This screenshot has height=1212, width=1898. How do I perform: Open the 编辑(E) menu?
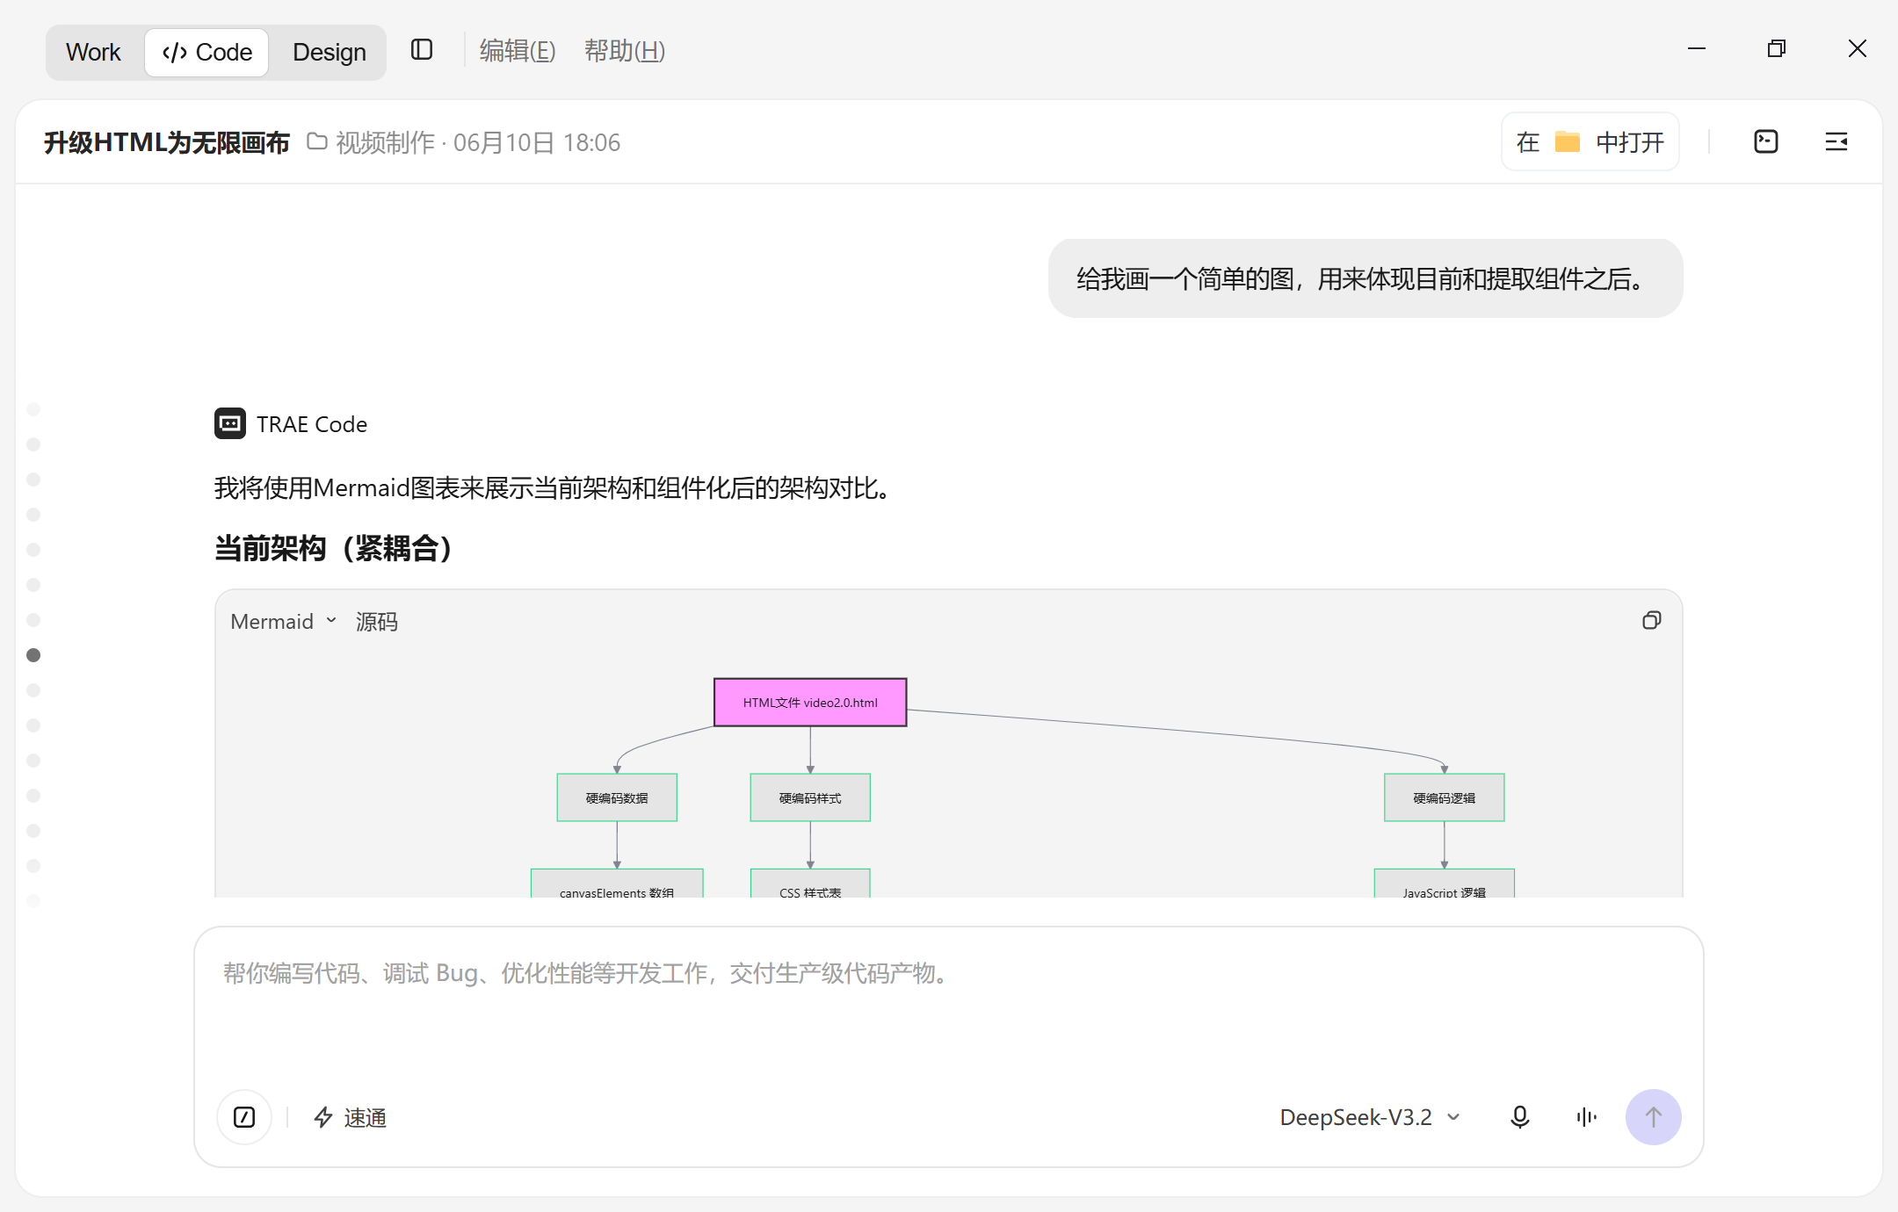[x=517, y=51]
